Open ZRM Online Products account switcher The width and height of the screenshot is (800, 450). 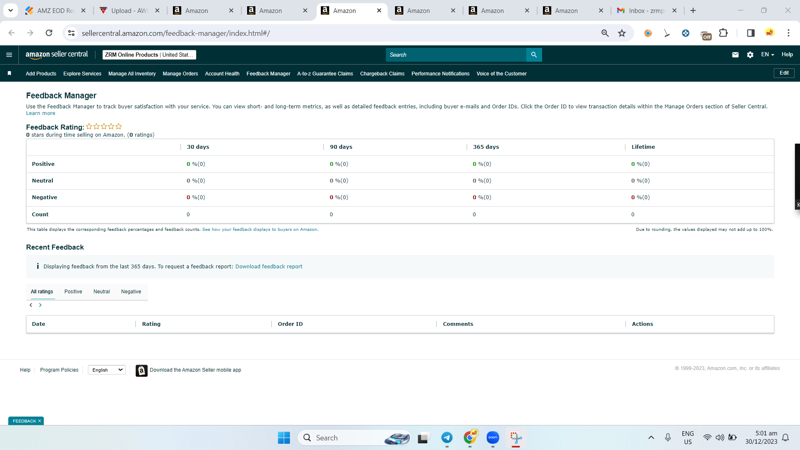coord(149,55)
